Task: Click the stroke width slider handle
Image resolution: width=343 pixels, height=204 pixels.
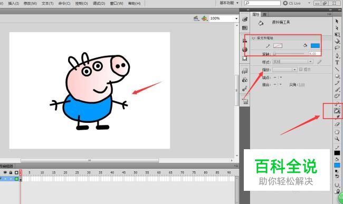Action: [274, 54]
